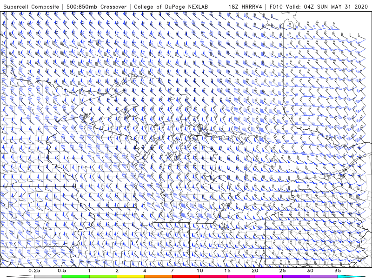Click the legend value 10 label

(x=200, y=271)
